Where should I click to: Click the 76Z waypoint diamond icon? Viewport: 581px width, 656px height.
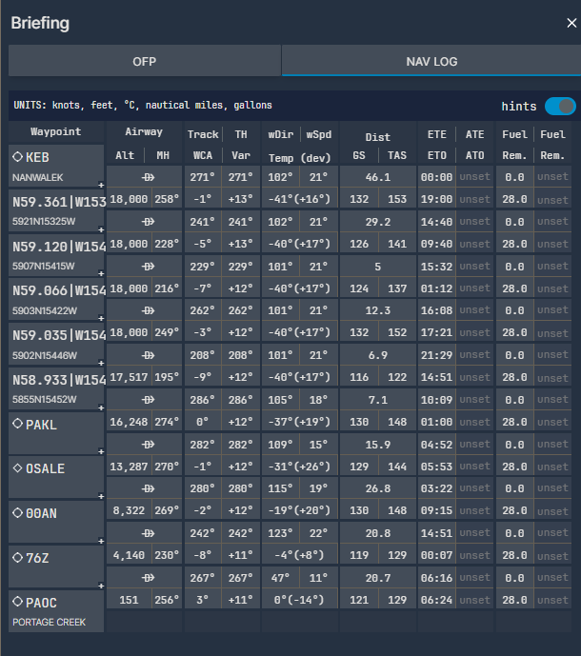pos(17,558)
